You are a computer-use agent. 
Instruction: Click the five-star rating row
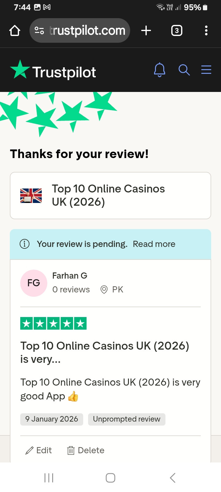tap(53, 323)
